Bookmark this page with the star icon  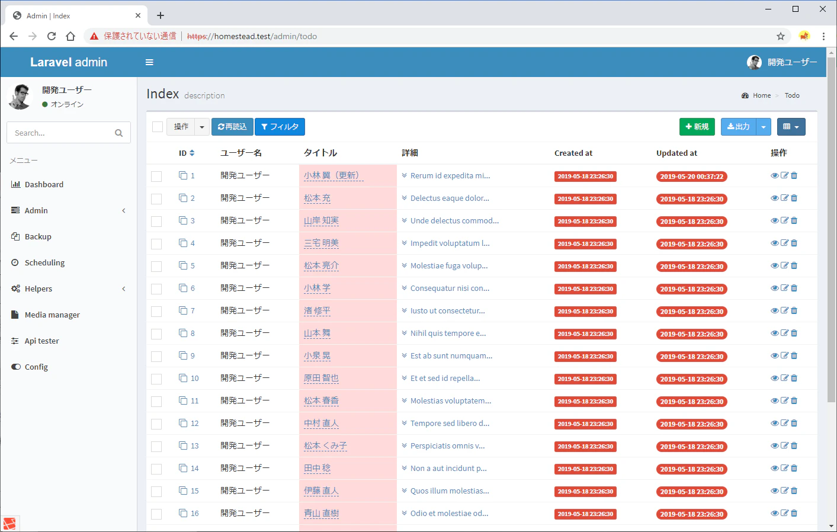tap(781, 36)
